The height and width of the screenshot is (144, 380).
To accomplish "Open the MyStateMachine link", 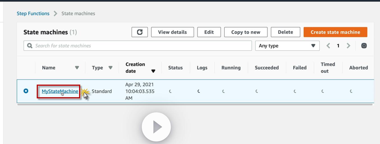I will 60,91.
